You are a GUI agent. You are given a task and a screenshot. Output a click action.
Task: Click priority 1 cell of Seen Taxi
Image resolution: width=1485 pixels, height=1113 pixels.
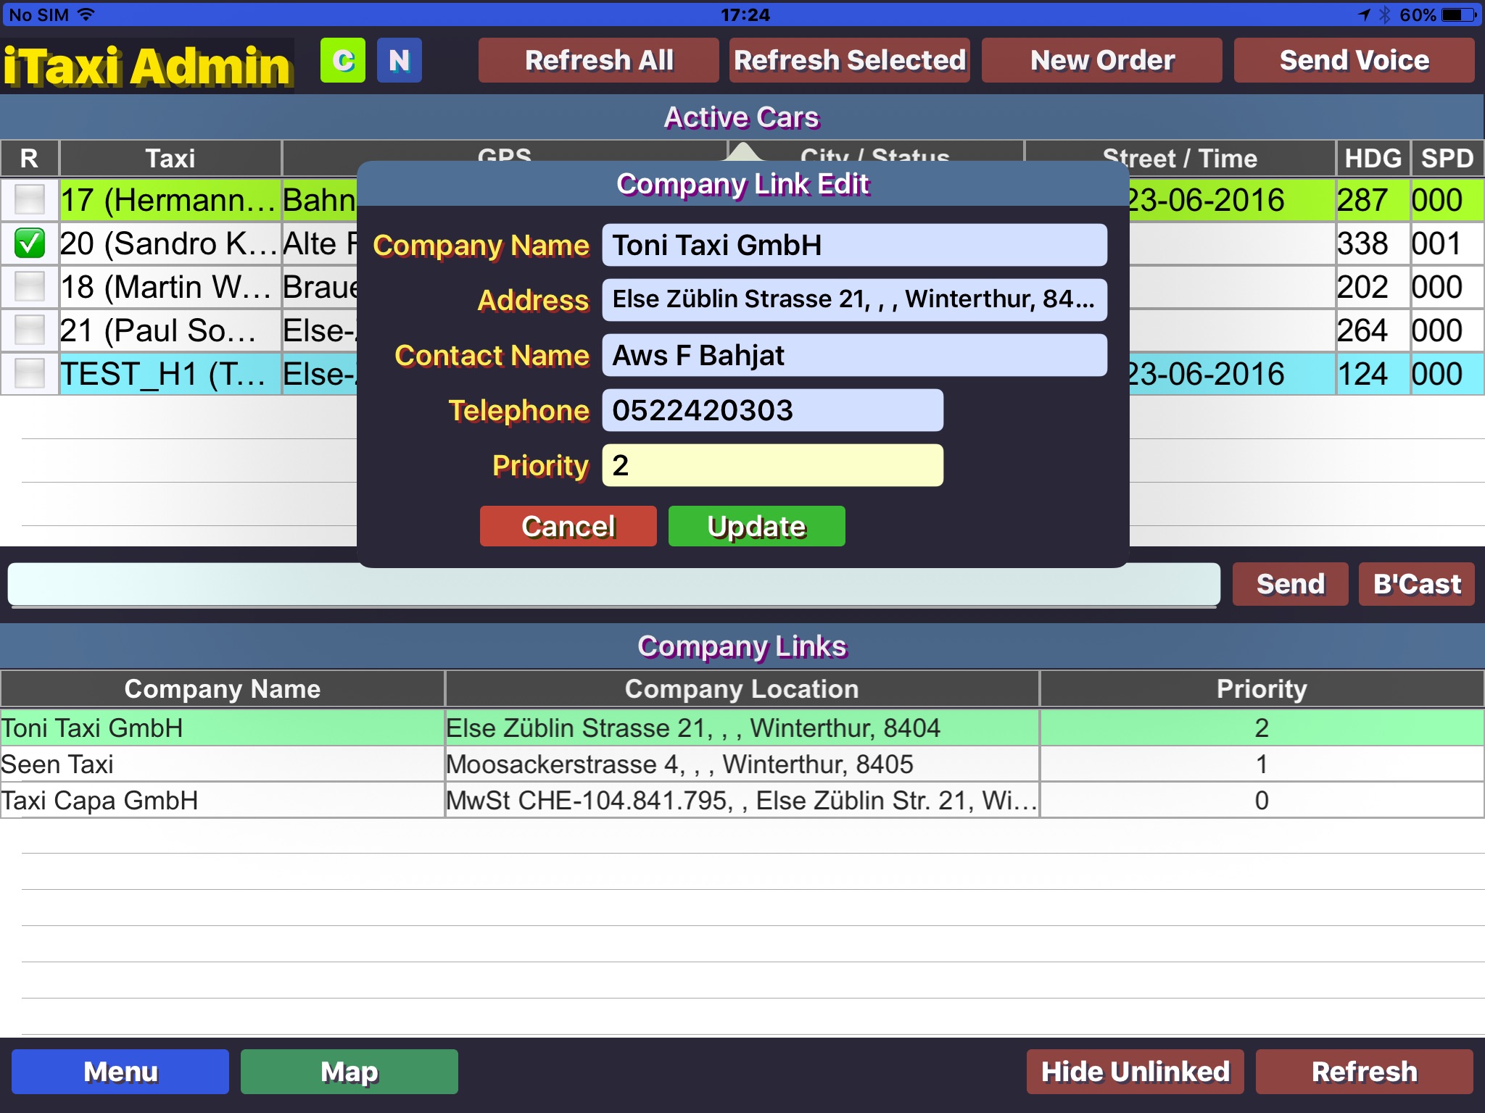tap(1262, 764)
